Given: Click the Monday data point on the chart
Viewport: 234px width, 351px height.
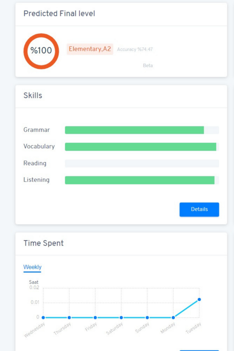Looking at the screenshot, I should tap(173, 317).
